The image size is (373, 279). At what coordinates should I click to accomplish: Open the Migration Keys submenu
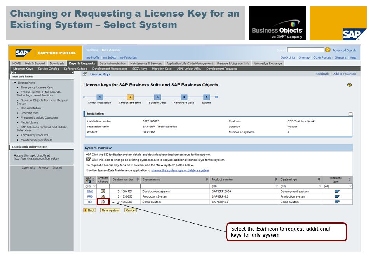[x=162, y=69]
